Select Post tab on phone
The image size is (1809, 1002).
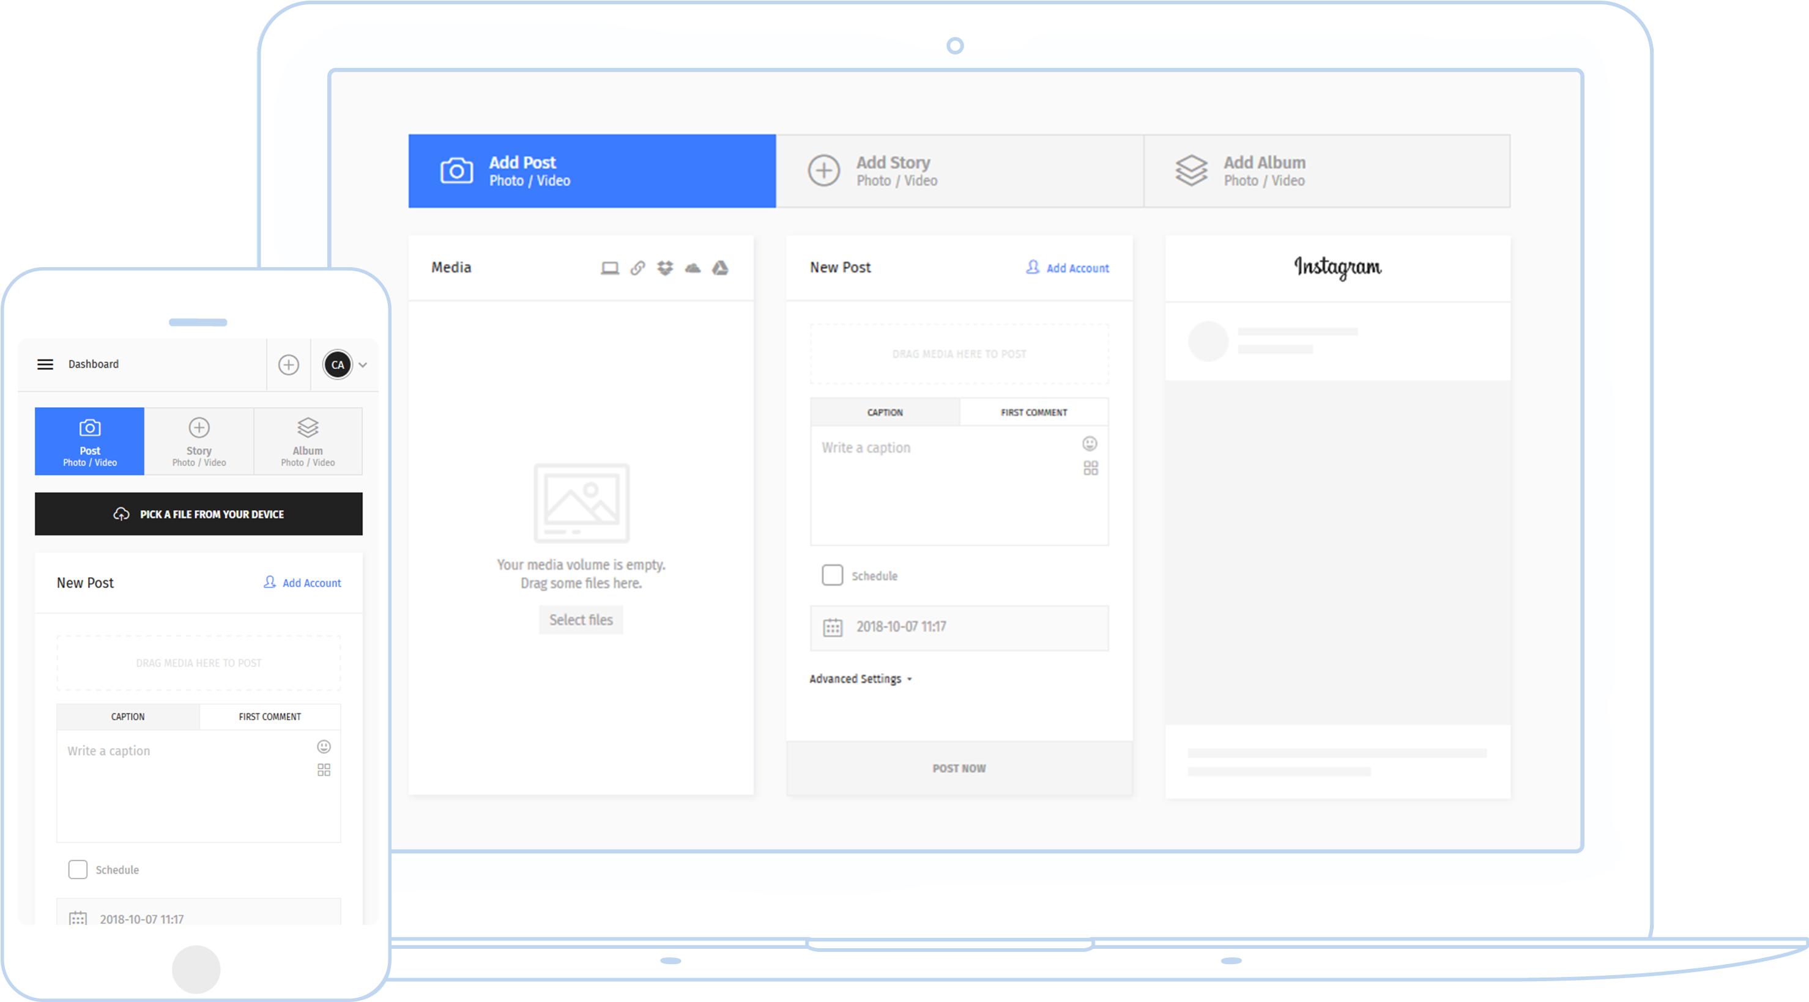click(90, 441)
